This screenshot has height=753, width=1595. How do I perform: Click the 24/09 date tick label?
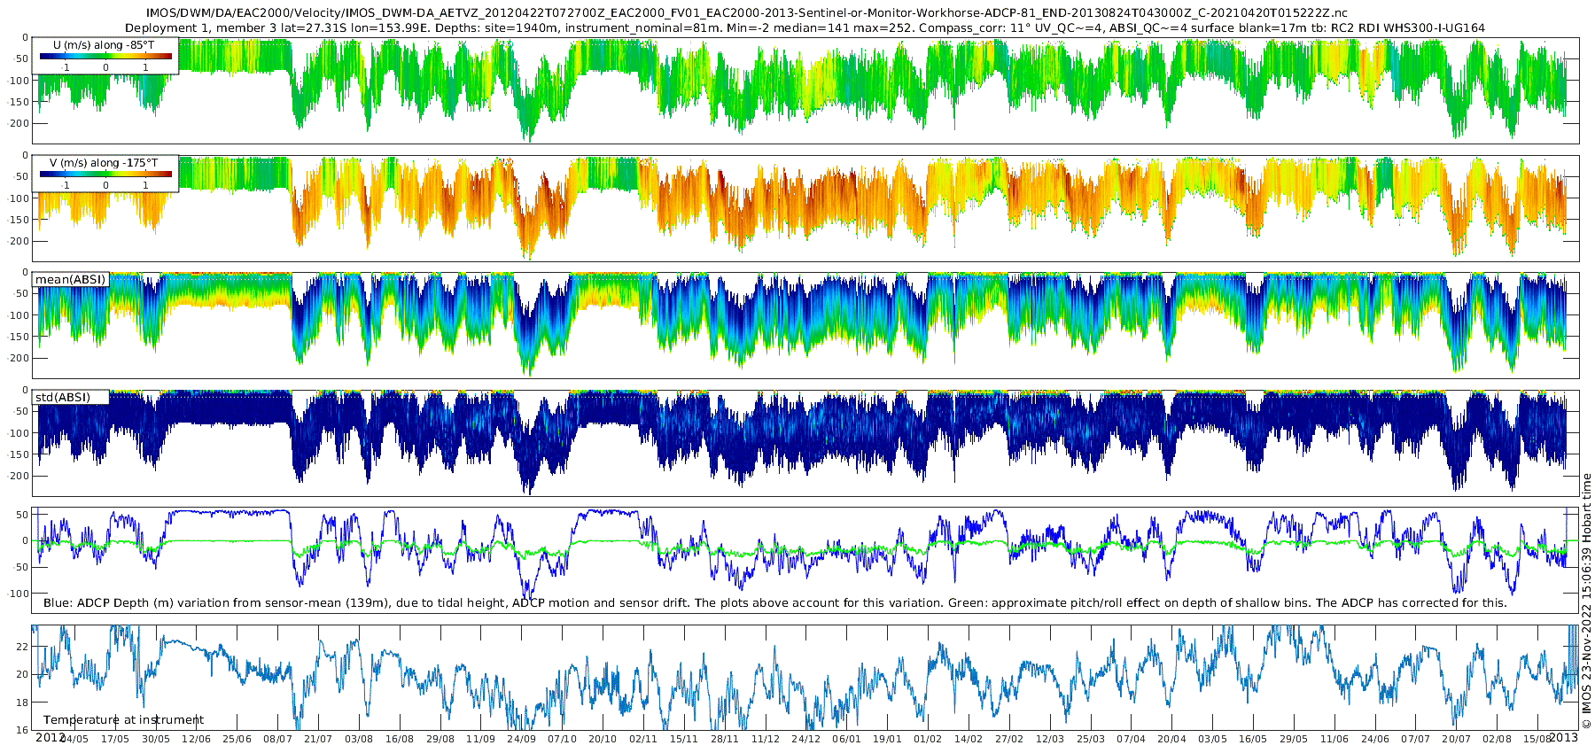click(x=522, y=739)
